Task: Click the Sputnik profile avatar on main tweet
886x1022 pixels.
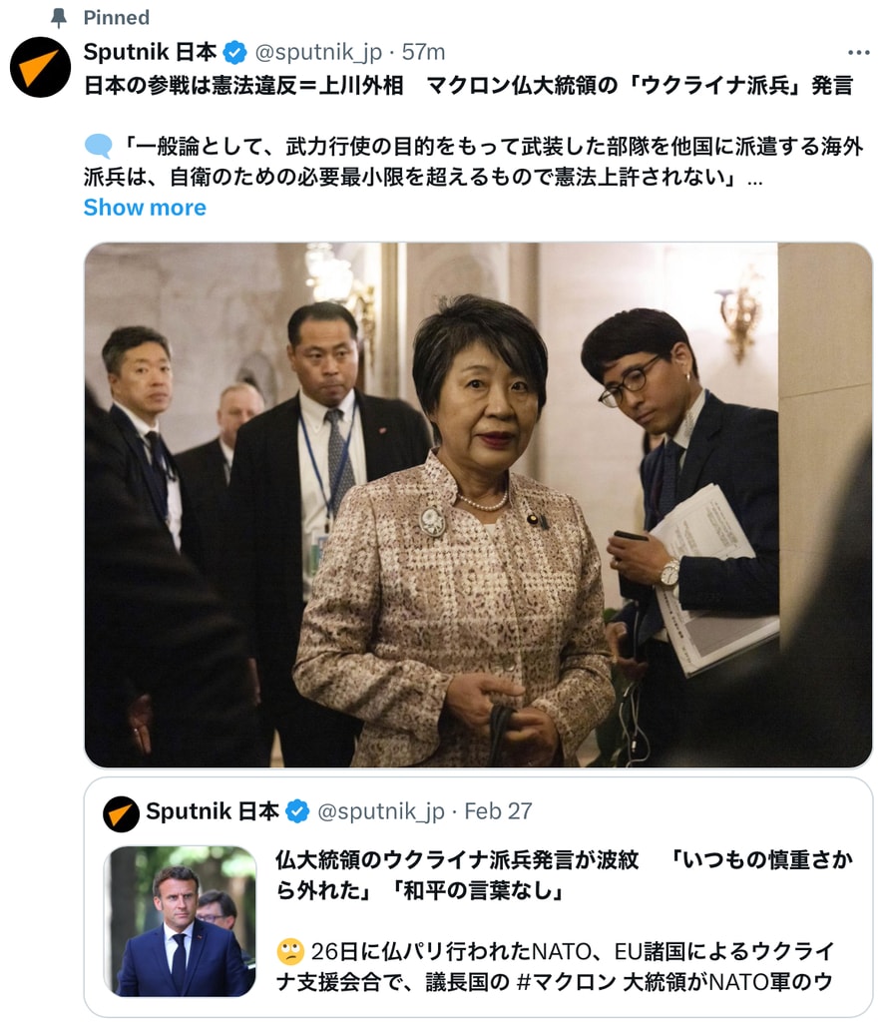Action: (x=40, y=67)
